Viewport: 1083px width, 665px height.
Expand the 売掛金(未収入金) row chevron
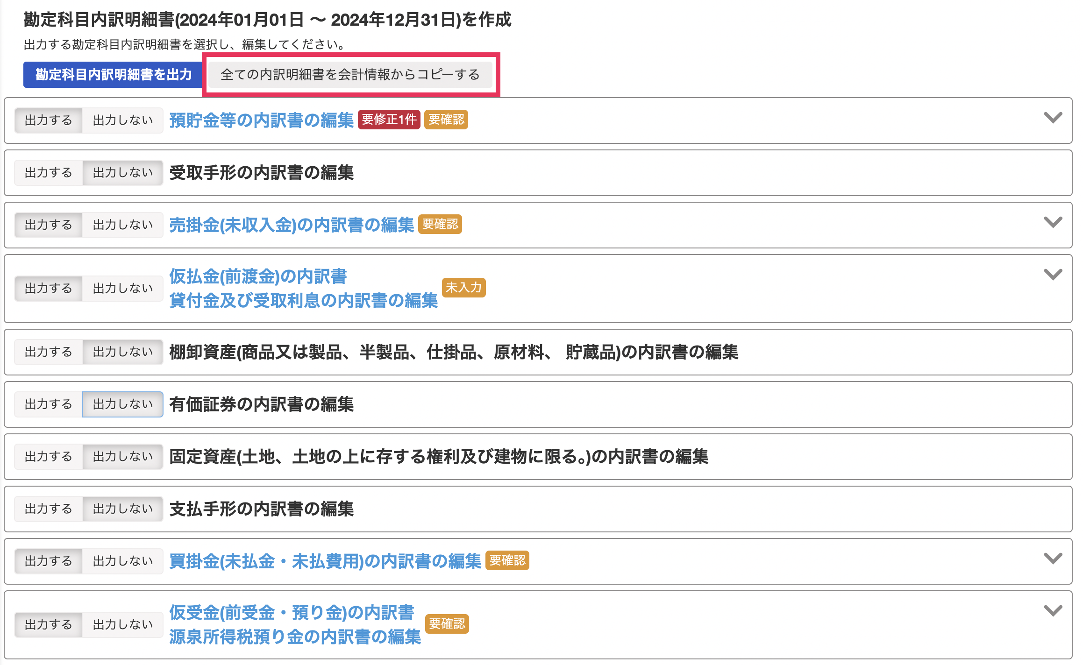point(1053,222)
